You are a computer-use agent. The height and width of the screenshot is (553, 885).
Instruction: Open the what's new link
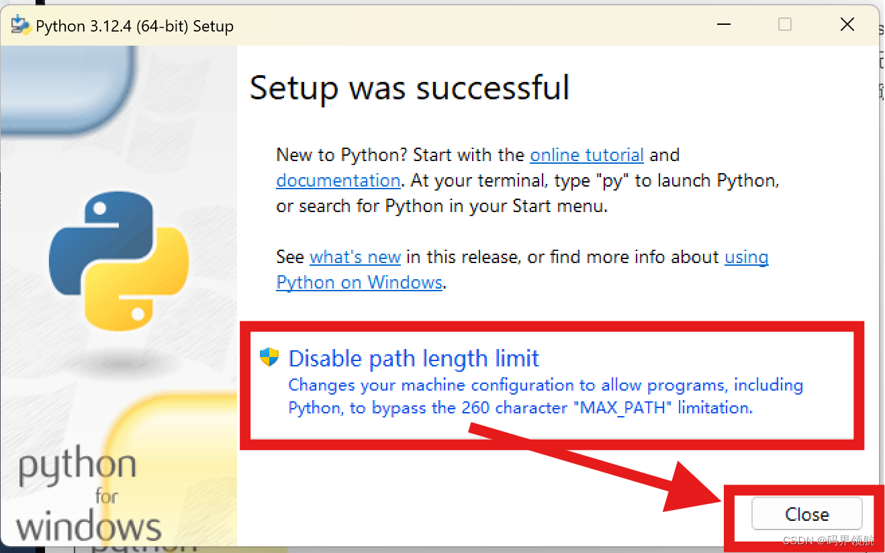(x=355, y=257)
